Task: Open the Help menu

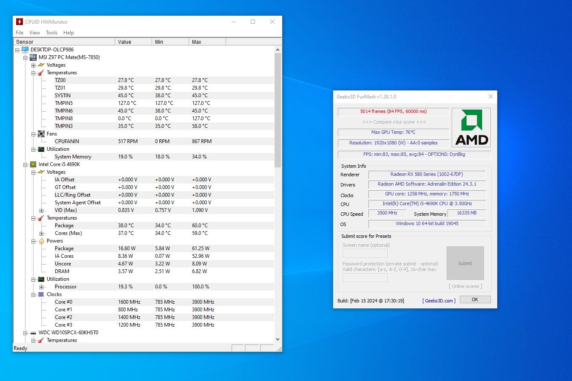Action: pos(68,33)
